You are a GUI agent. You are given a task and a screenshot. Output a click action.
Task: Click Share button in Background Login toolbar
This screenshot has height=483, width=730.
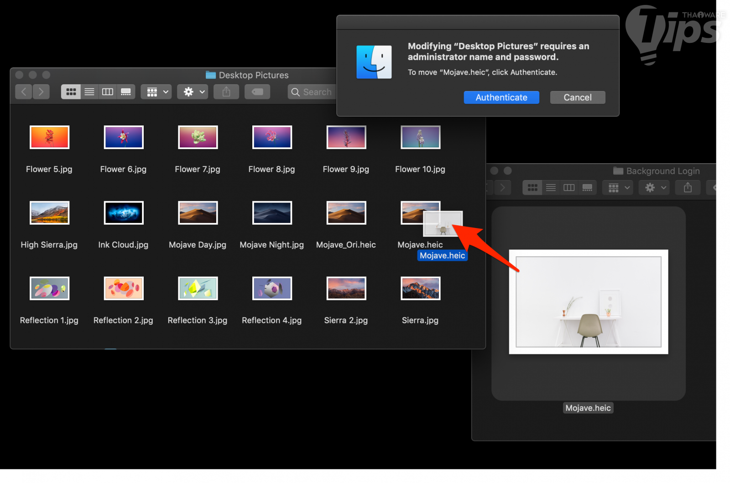click(688, 187)
